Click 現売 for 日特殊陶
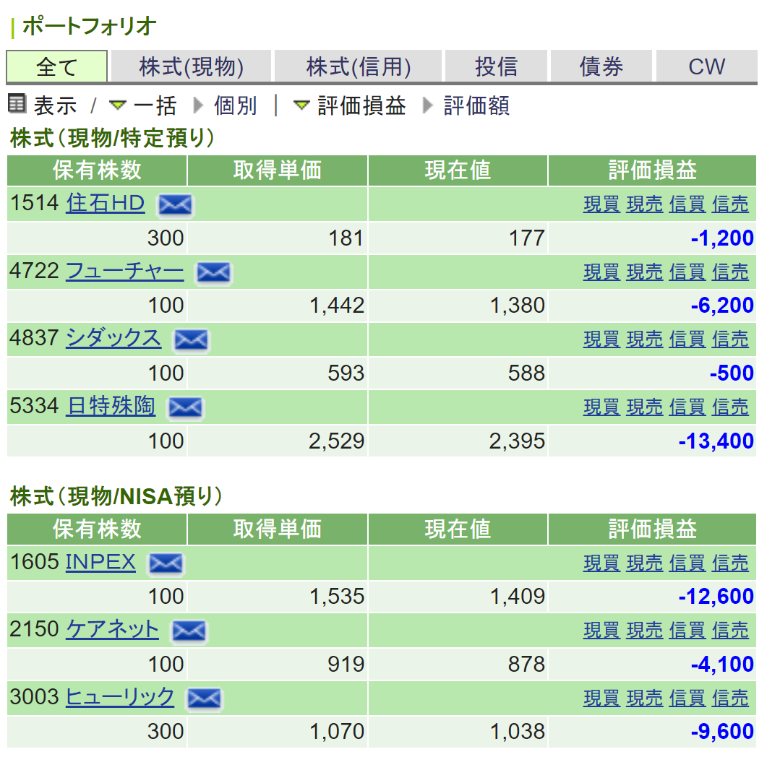Screen dimensions: 767x757 point(645,407)
